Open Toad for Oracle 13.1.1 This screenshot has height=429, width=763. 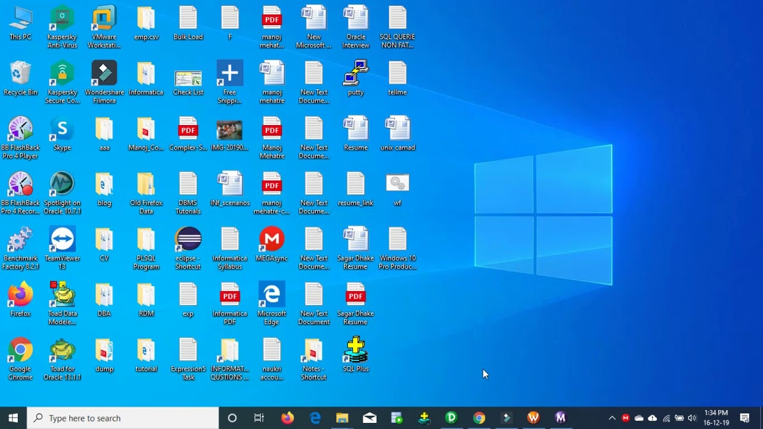click(62, 359)
